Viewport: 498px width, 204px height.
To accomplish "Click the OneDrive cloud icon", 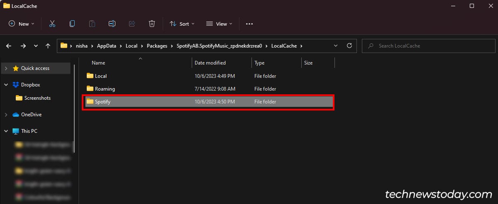I will pyautogui.click(x=16, y=115).
